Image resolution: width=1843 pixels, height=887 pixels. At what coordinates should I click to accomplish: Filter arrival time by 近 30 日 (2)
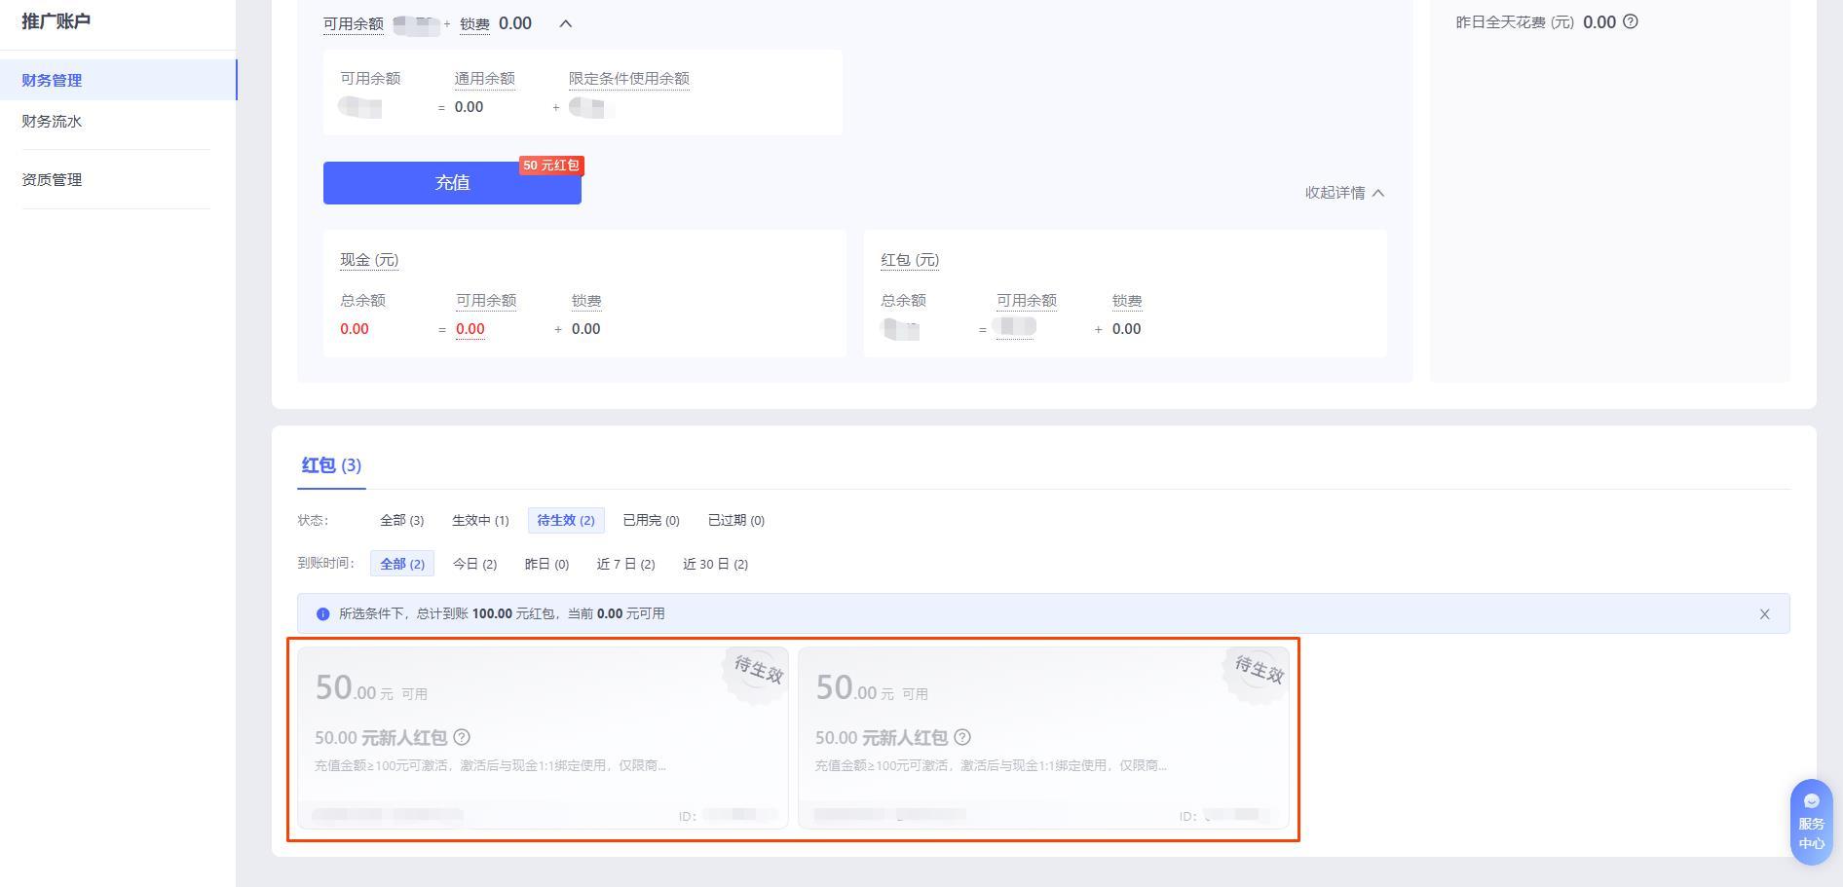(x=715, y=564)
